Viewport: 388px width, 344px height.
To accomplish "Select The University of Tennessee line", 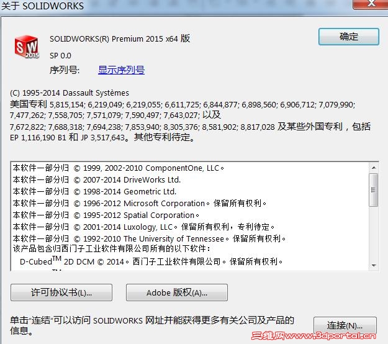I will [149, 238].
